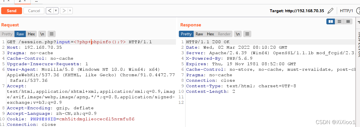
Task: Click the Accept: header name in request
Action: coord(17,86)
